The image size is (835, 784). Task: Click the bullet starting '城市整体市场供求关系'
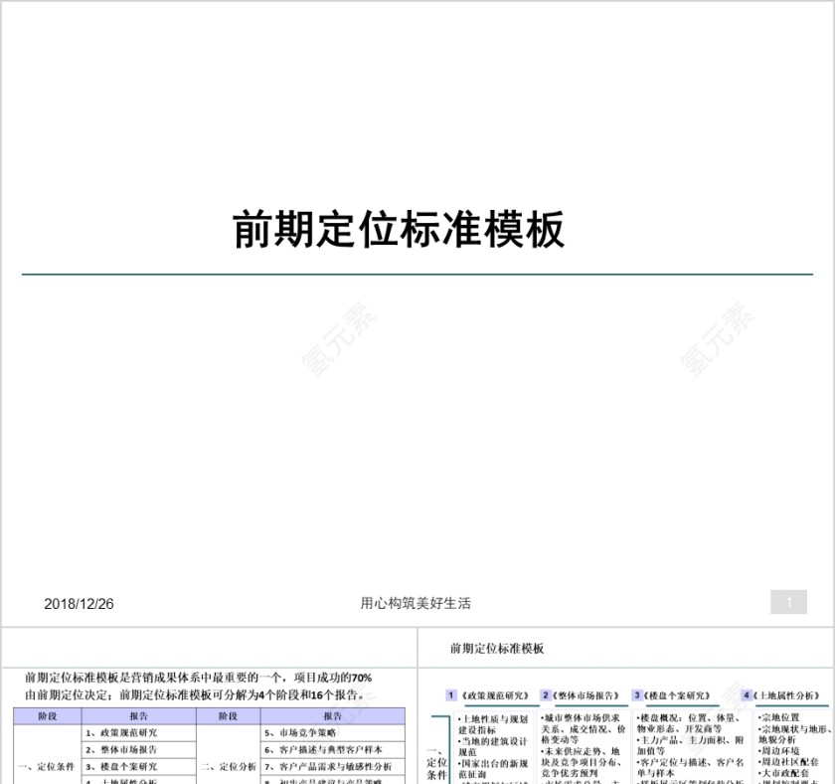(x=583, y=729)
